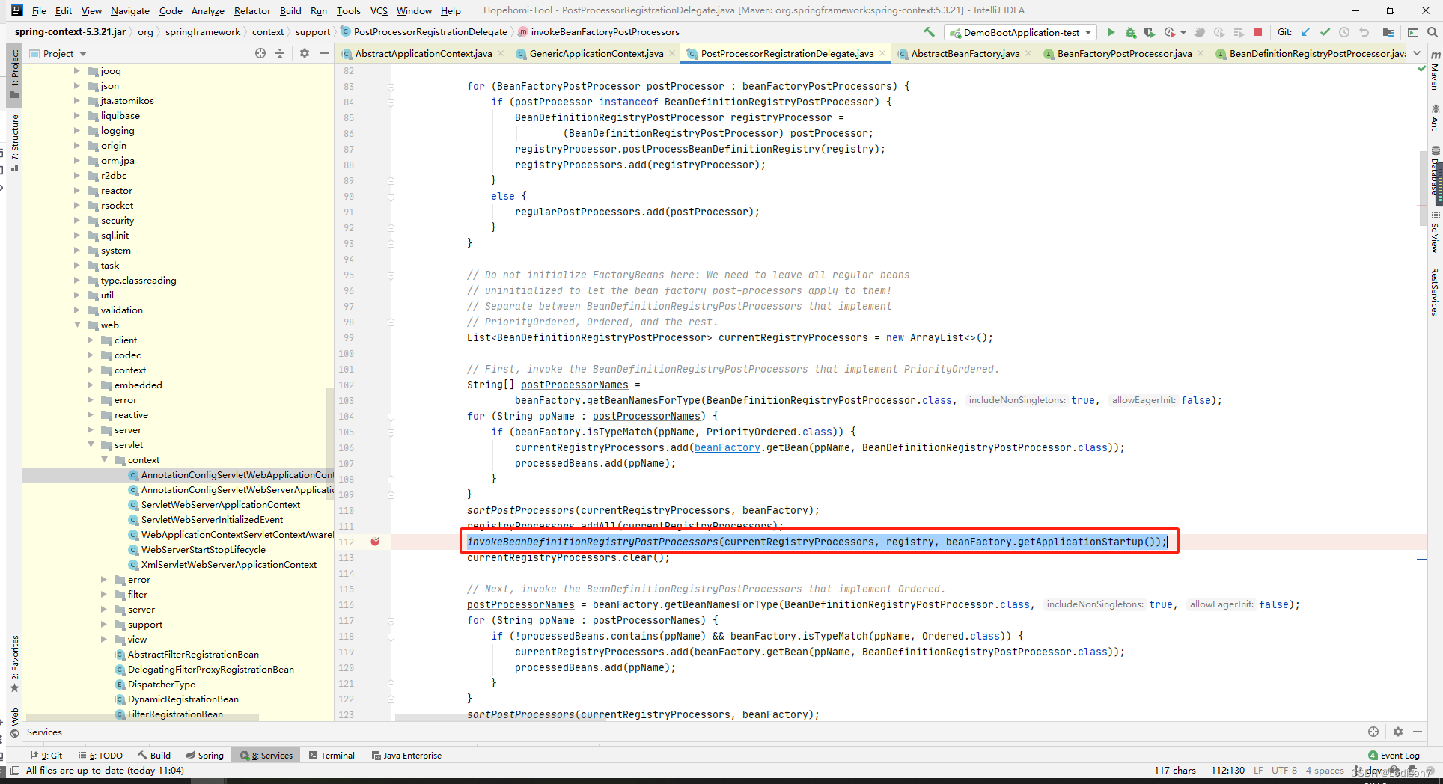Collapse the servlet folder in project tree
Image resolution: width=1443 pixels, height=784 pixels.
click(x=91, y=445)
